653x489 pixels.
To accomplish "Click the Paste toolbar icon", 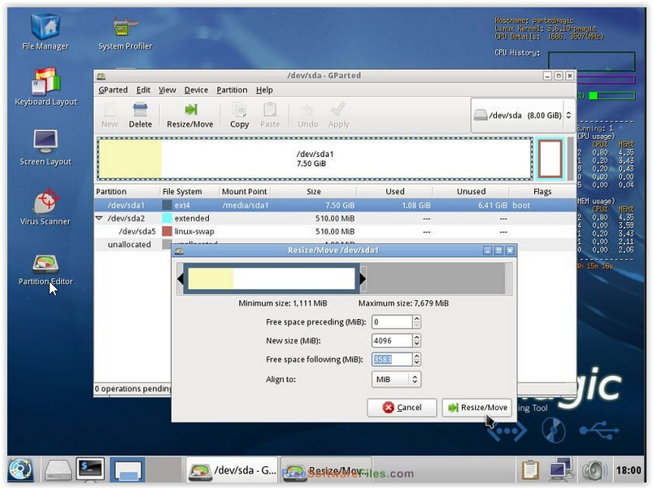I will [270, 116].
